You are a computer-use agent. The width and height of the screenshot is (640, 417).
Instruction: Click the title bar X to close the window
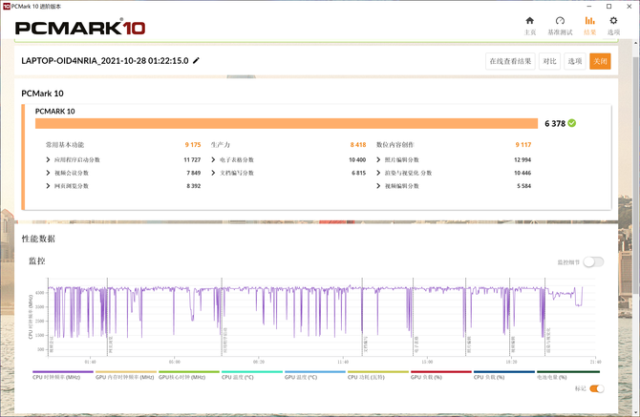tap(629, 6)
